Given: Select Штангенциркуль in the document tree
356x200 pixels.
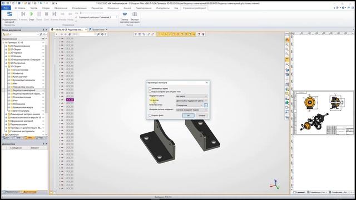Looking at the screenshot, I should pos(21,111).
